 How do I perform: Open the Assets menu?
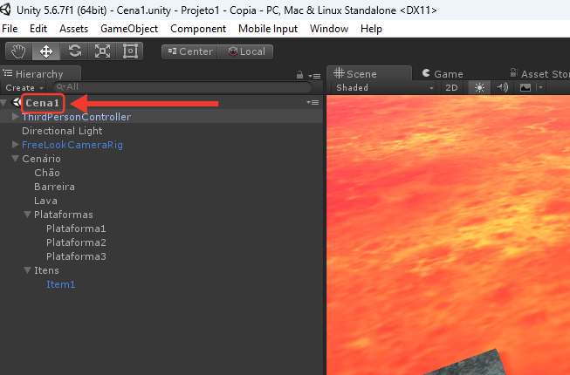74,29
